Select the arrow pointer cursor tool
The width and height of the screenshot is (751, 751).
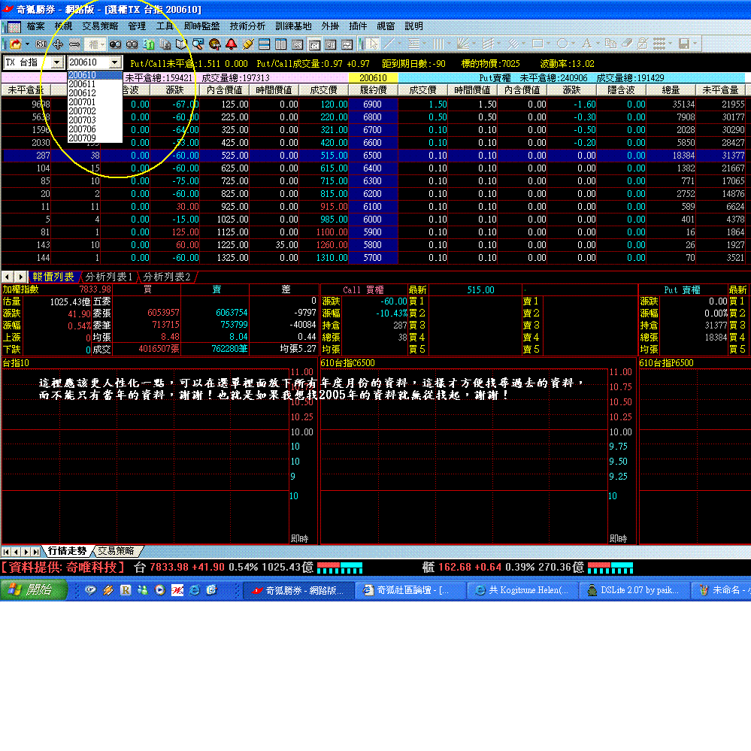[374, 44]
